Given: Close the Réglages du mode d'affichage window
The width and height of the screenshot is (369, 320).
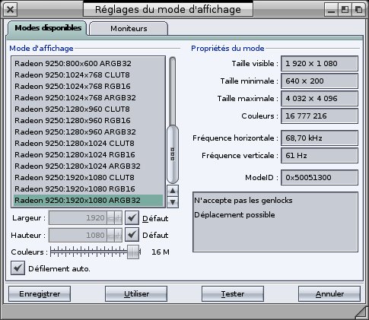Looking at the screenshot, I should click(10, 9).
